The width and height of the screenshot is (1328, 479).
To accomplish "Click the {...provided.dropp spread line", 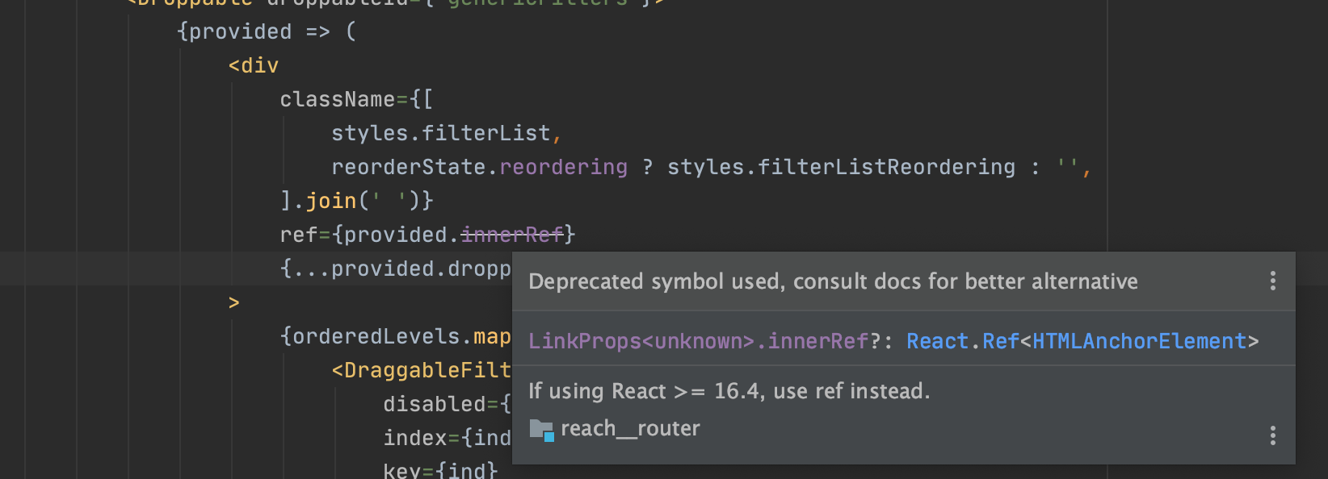I will [x=396, y=269].
